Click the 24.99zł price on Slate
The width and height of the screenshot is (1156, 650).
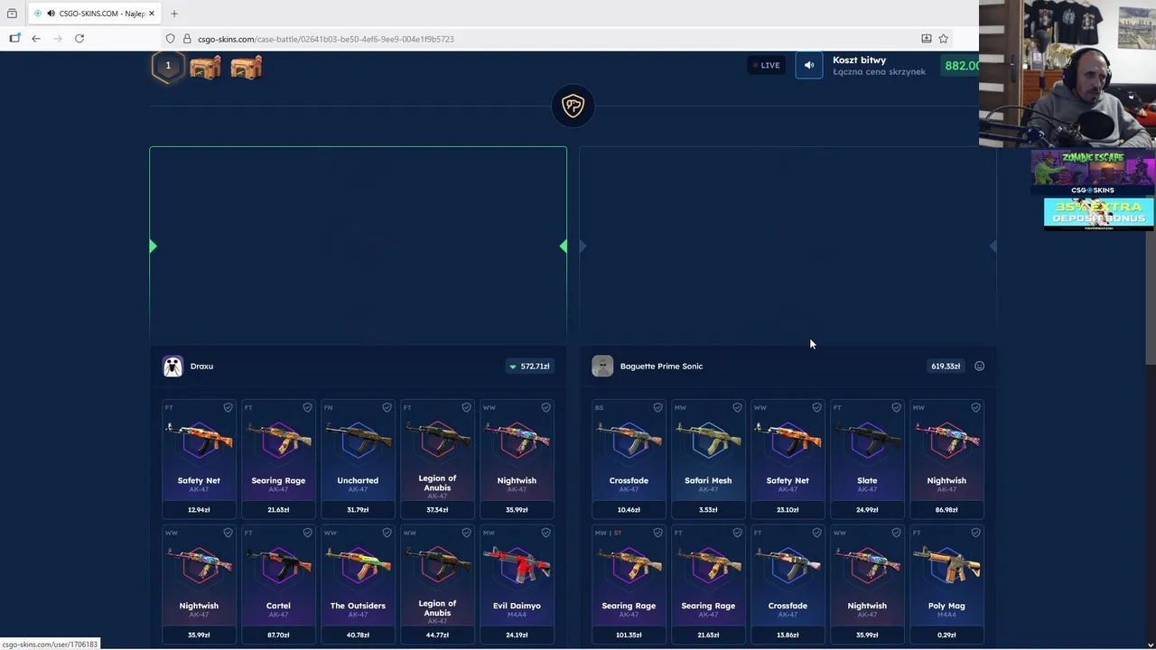point(867,510)
